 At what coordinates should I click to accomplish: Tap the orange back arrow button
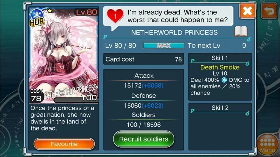pos(269,11)
